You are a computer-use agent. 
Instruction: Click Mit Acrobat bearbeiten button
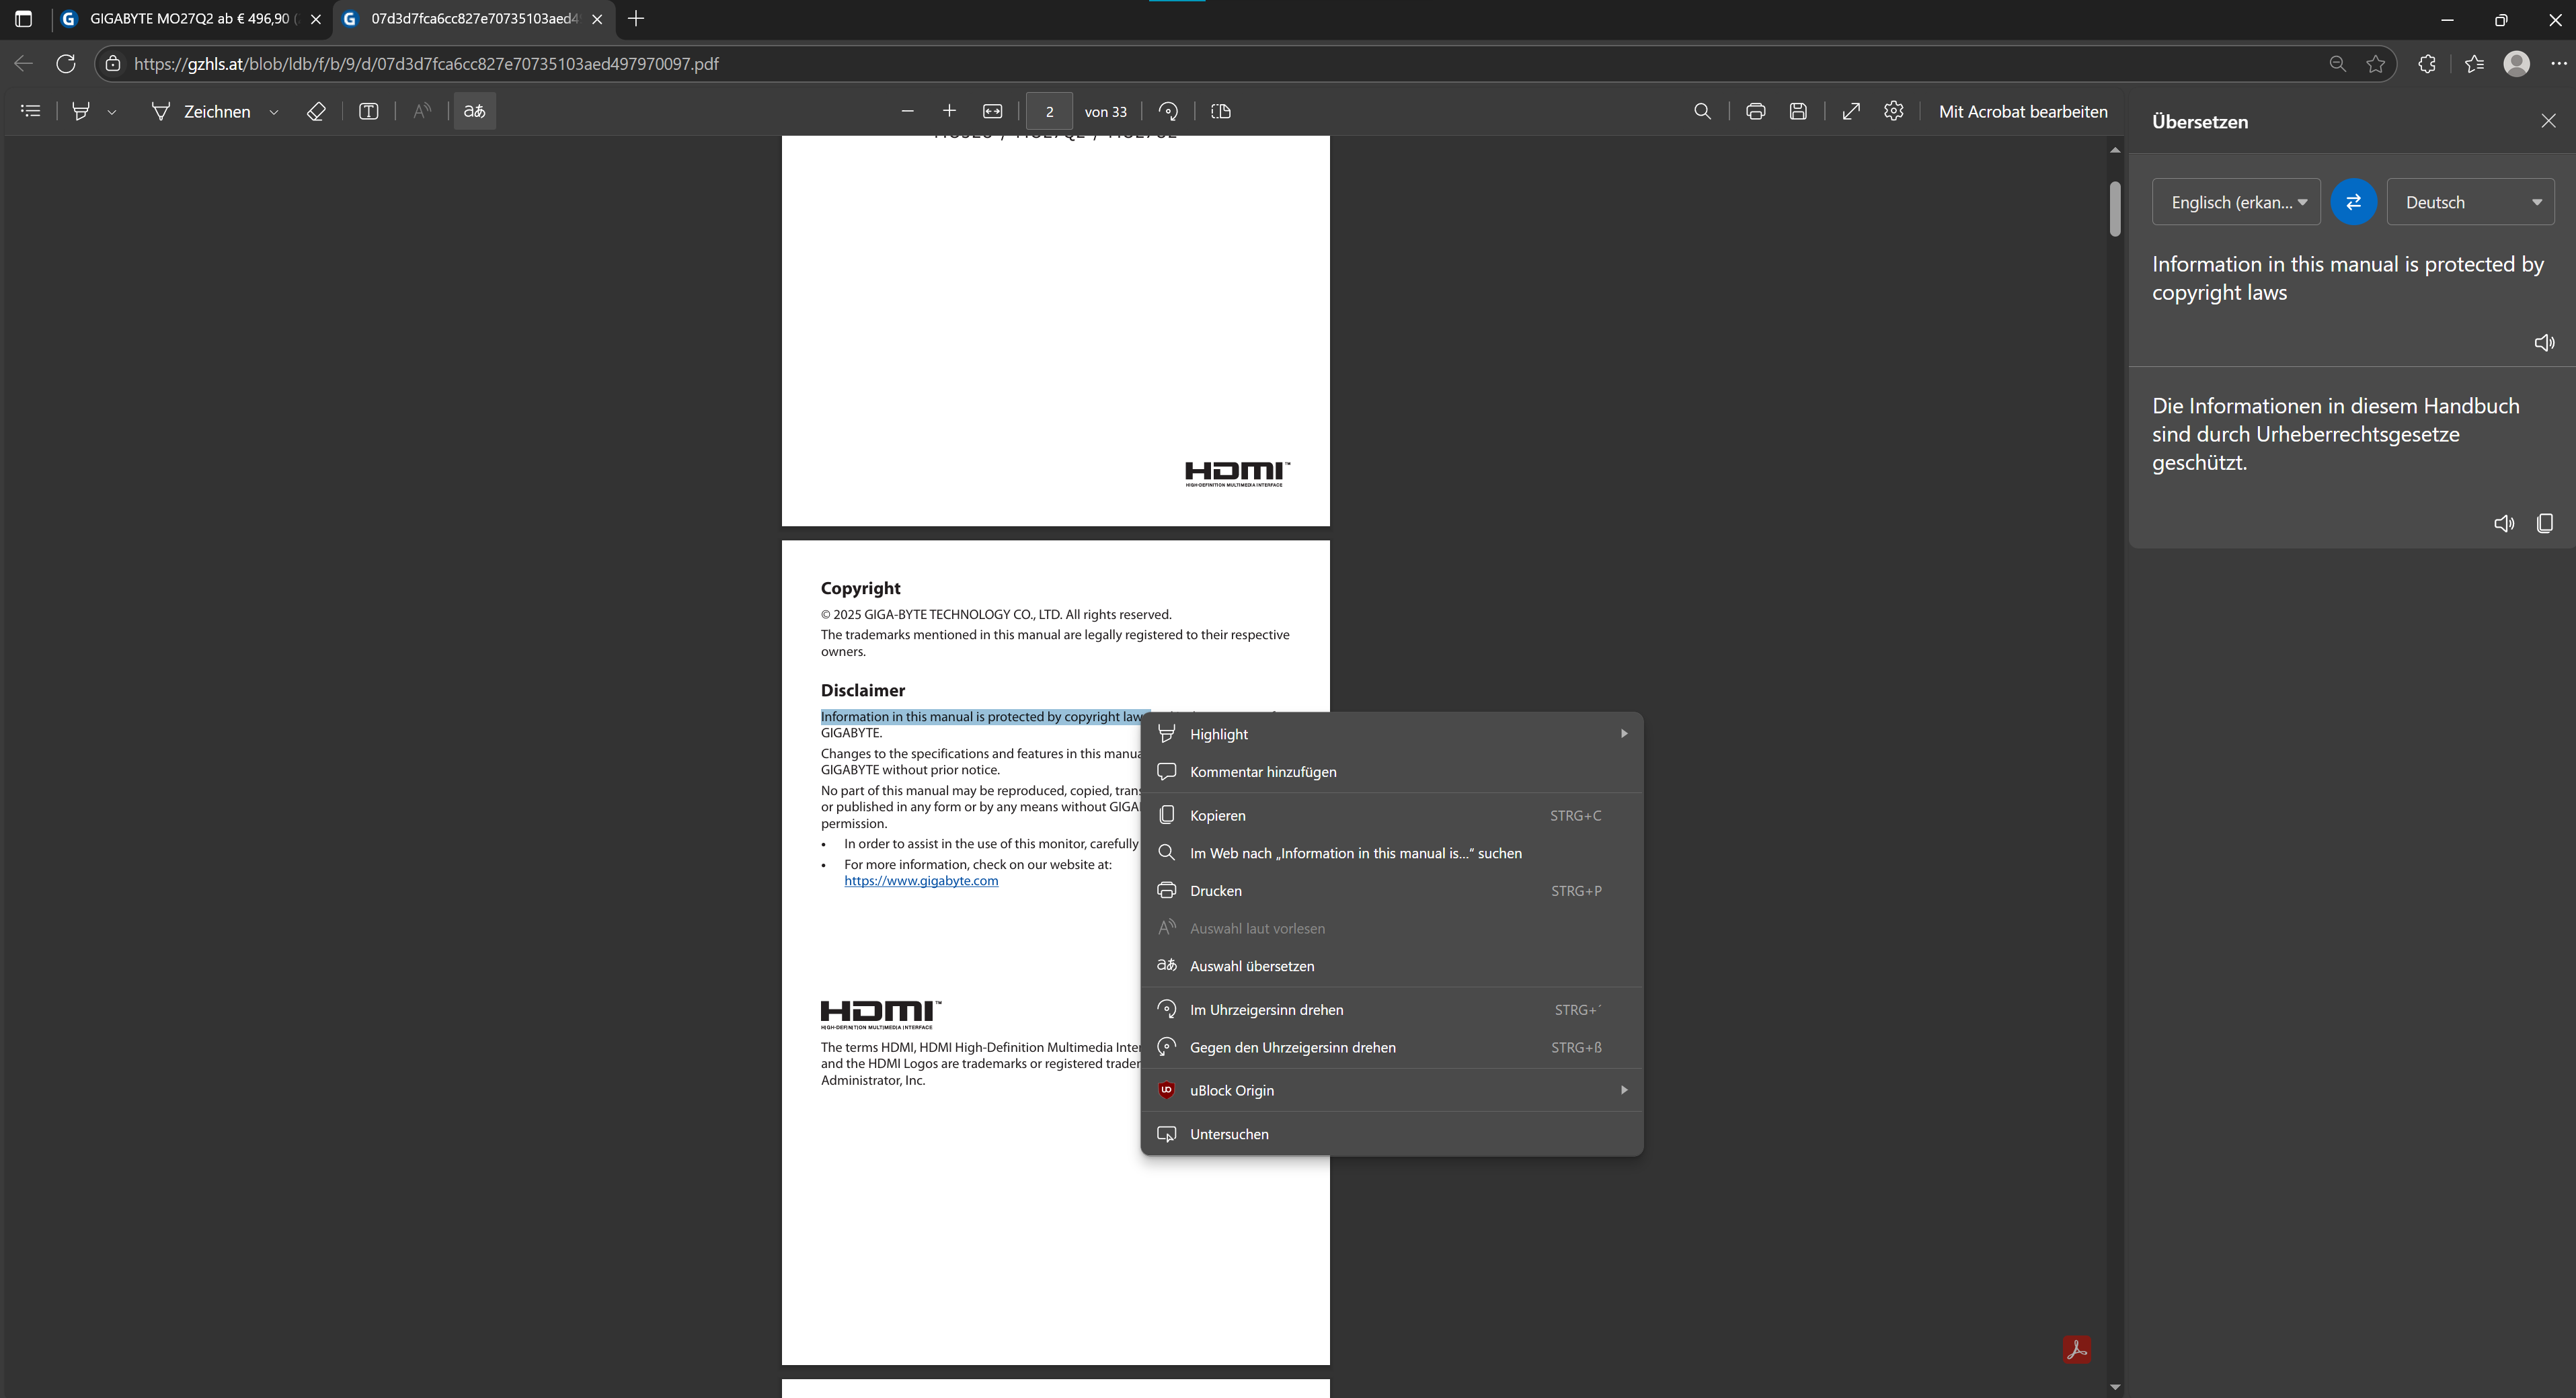2022,112
